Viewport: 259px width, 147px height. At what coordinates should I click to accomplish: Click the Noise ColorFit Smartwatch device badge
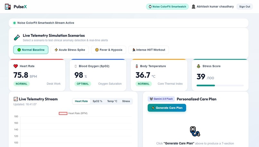click(167, 7)
